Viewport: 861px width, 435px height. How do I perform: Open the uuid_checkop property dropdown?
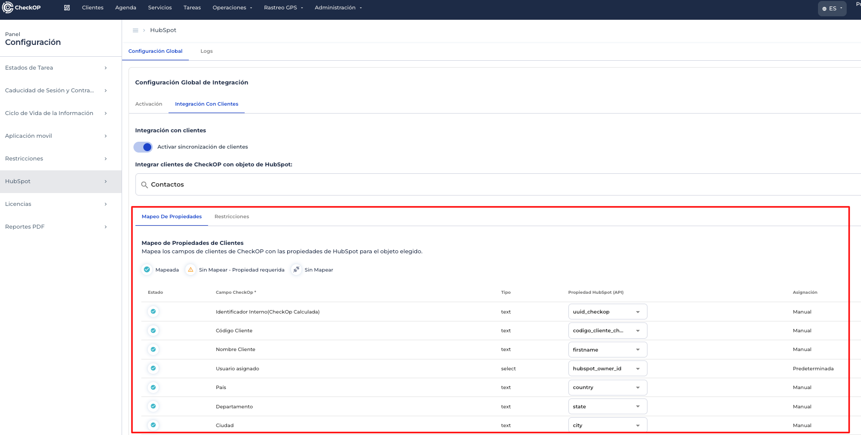607,312
